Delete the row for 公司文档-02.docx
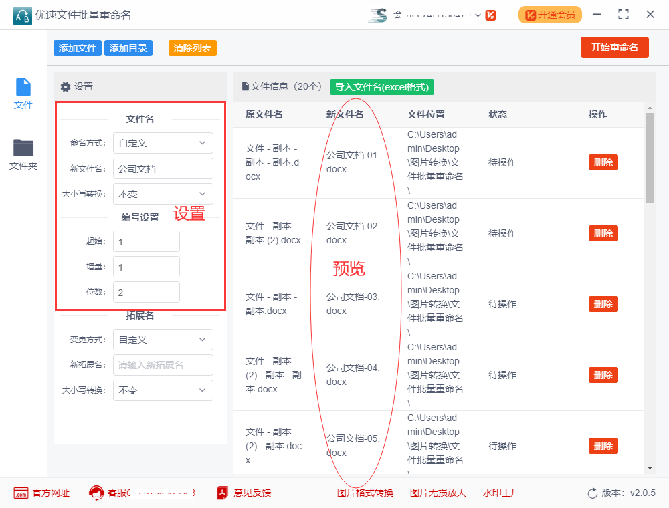The width and height of the screenshot is (669, 508). click(x=603, y=233)
